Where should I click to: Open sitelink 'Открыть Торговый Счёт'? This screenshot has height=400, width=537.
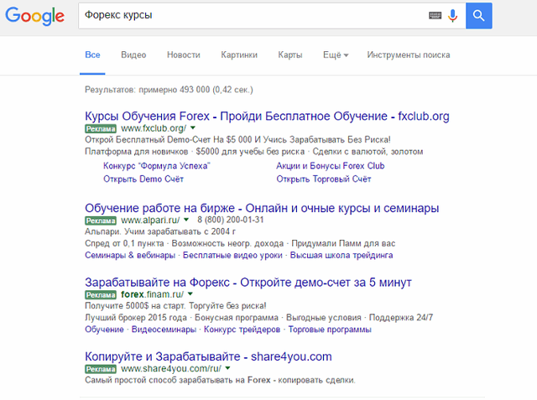coord(324,179)
